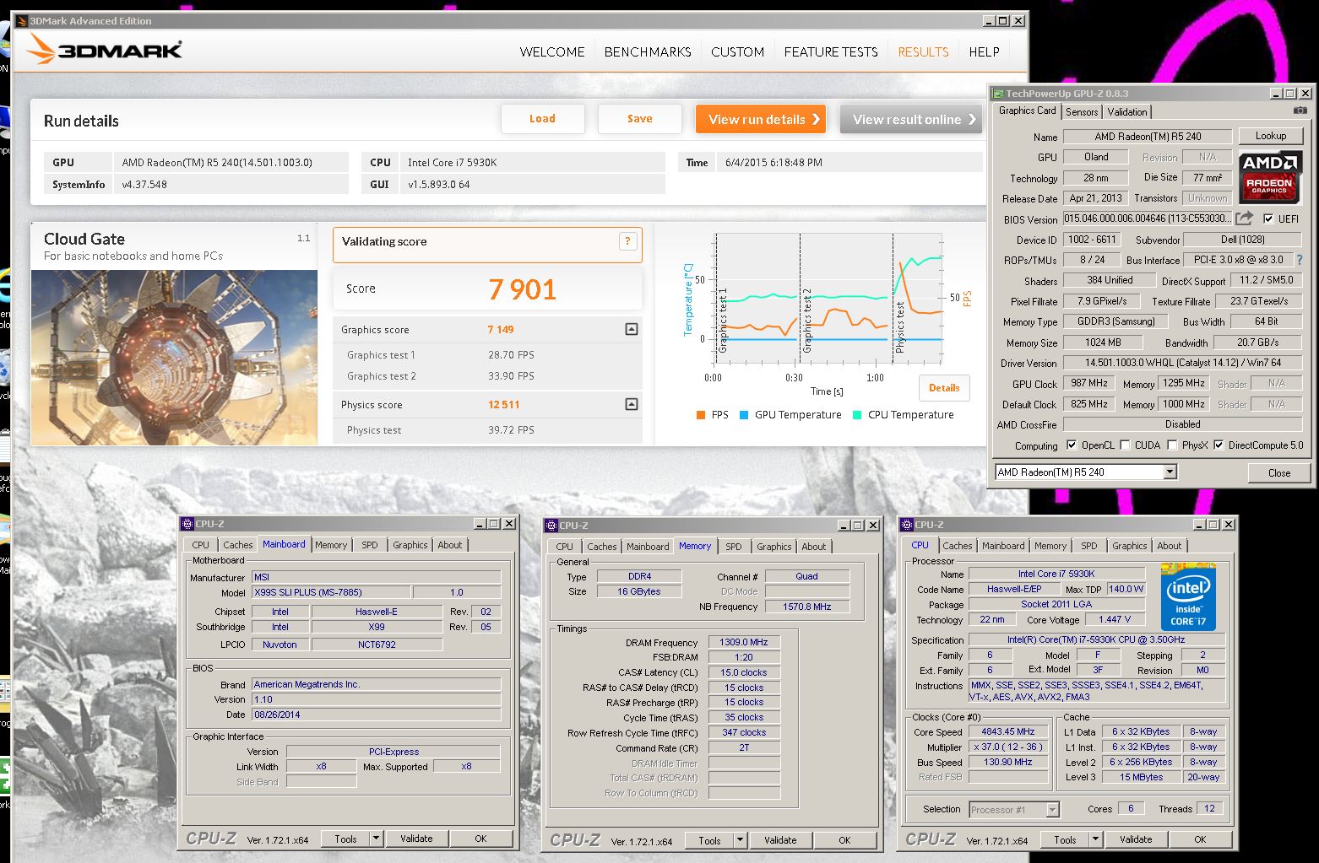Image resolution: width=1319 pixels, height=863 pixels.
Task: Click the Mainboard CPU-Z window title icon
Action: 187,524
